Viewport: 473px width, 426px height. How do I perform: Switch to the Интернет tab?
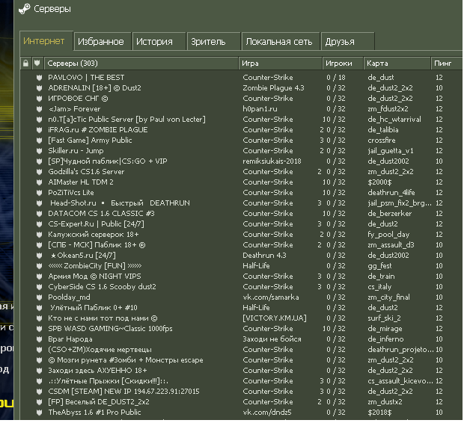click(x=46, y=40)
